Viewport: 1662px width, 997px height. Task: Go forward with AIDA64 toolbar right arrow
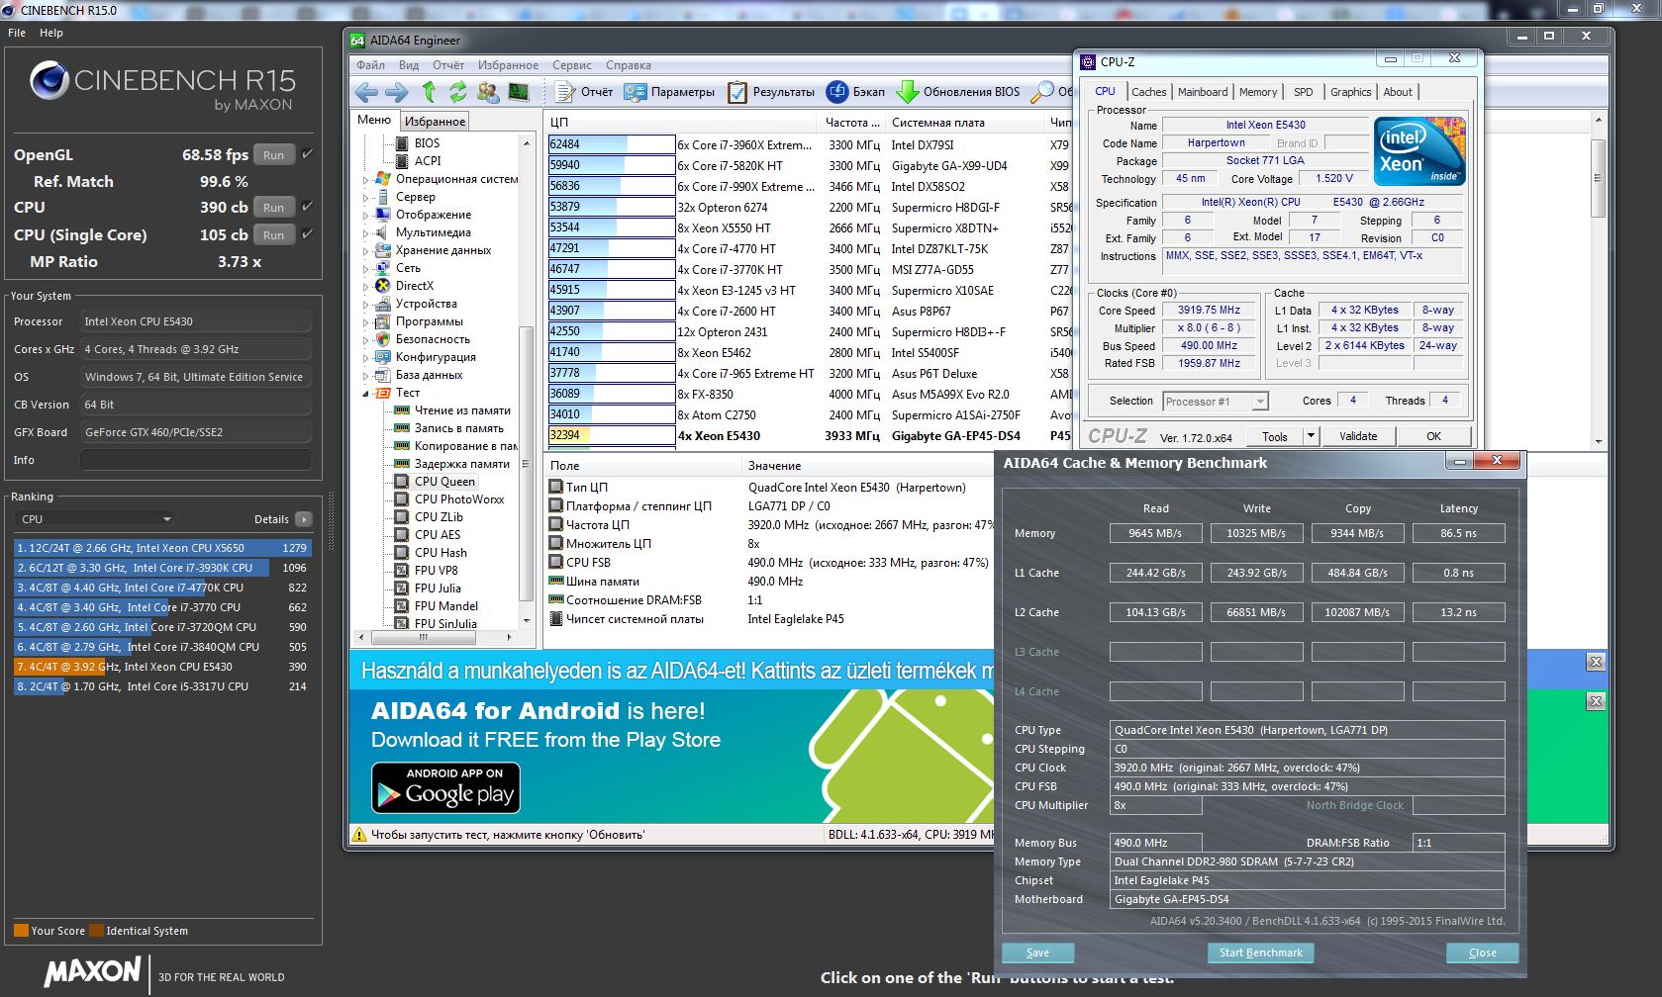click(x=397, y=92)
